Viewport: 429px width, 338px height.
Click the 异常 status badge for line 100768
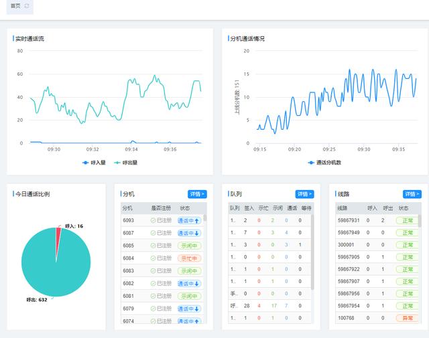click(407, 318)
